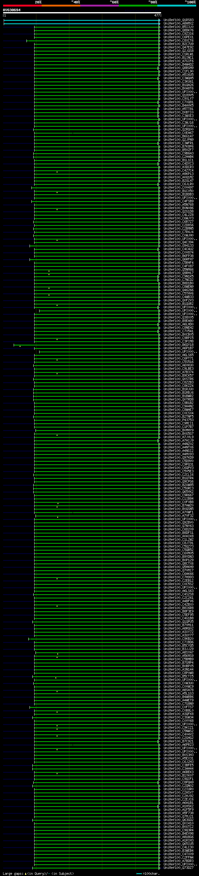Click the =100char. scale legend
Viewport: 199px width, 876px height.
[148, 874]
